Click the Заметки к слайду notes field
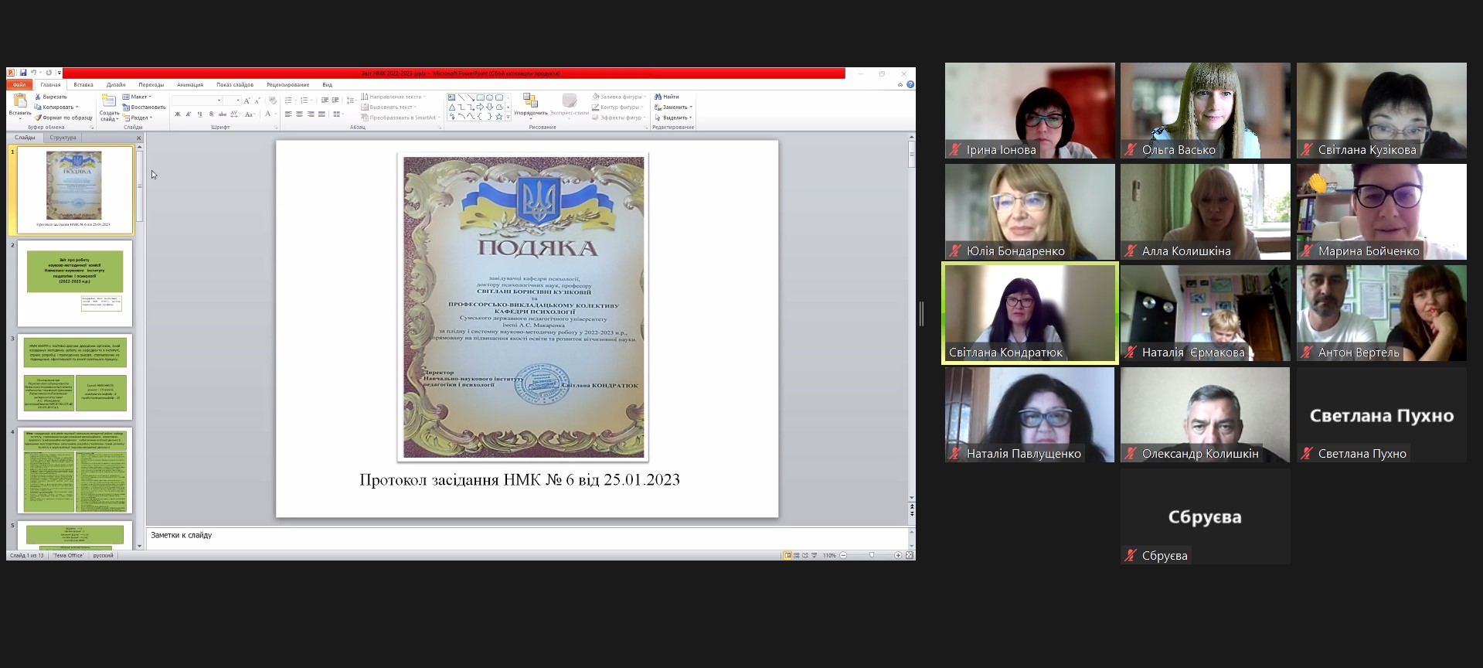1483x668 pixels. click(x=527, y=539)
